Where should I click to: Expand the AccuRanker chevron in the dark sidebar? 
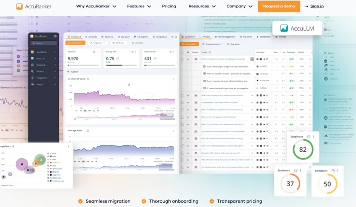(x=55, y=52)
